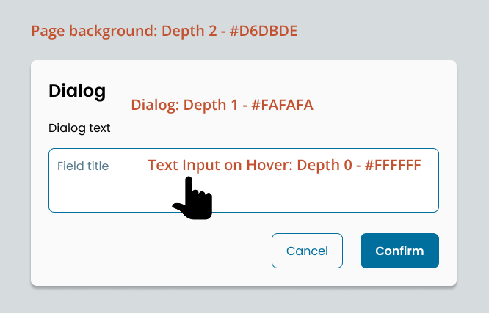This screenshot has width=489, height=313.
Task: Click the #D6DBDE hex code text
Action: point(264,32)
